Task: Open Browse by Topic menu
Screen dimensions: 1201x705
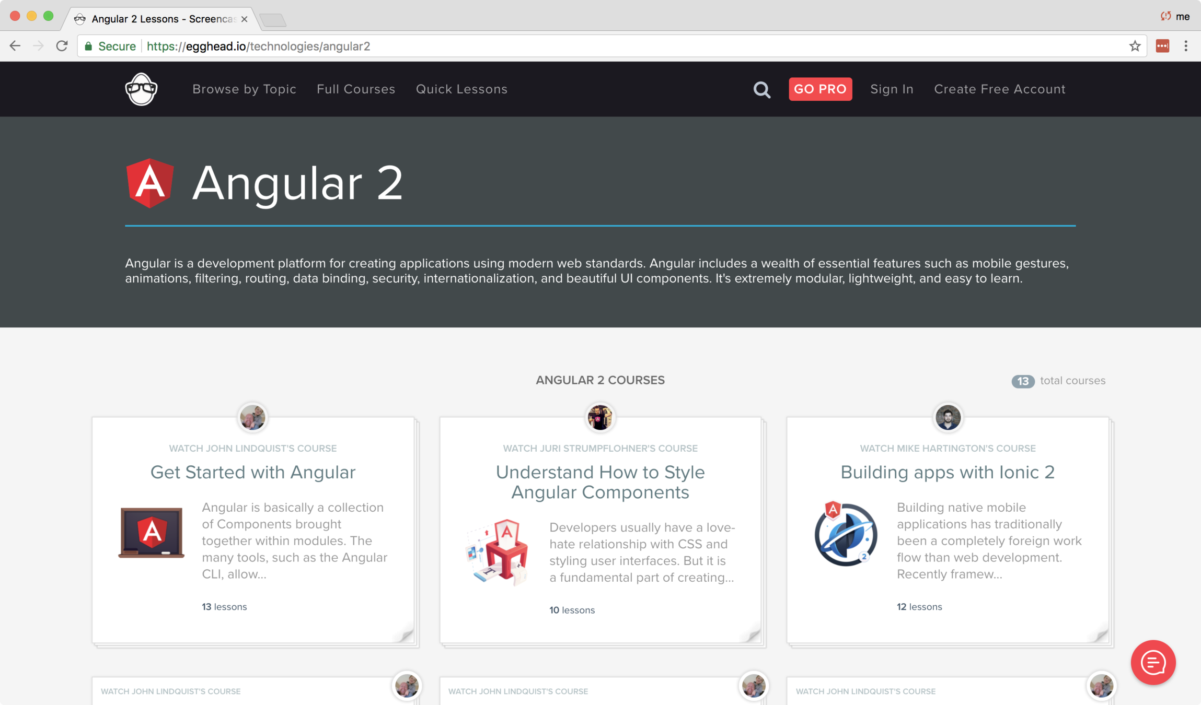Action: (244, 89)
